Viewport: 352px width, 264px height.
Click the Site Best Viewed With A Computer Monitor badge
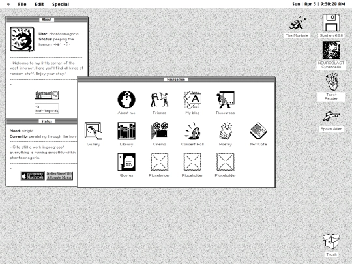pos(59,176)
